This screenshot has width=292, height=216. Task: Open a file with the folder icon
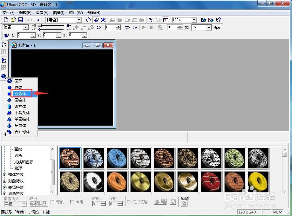click(13, 20)
